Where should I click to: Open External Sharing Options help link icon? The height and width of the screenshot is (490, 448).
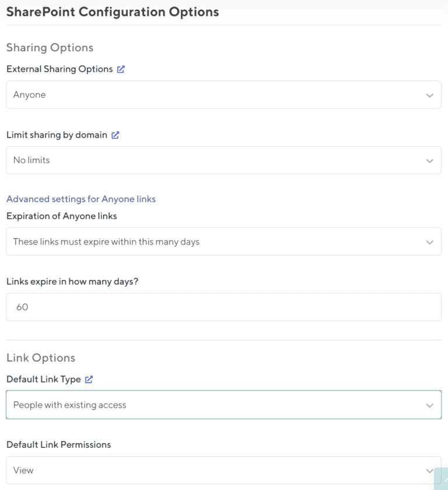point(121,69)
